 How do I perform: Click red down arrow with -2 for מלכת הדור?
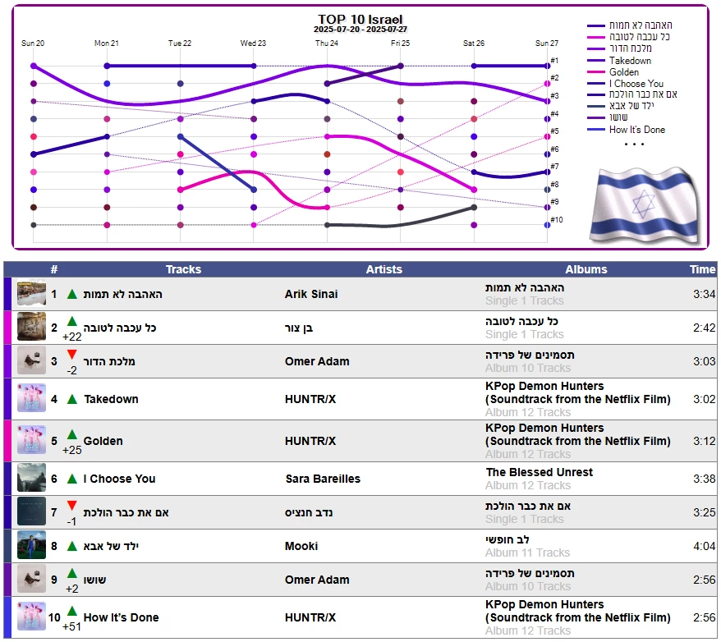click(71, 355)
